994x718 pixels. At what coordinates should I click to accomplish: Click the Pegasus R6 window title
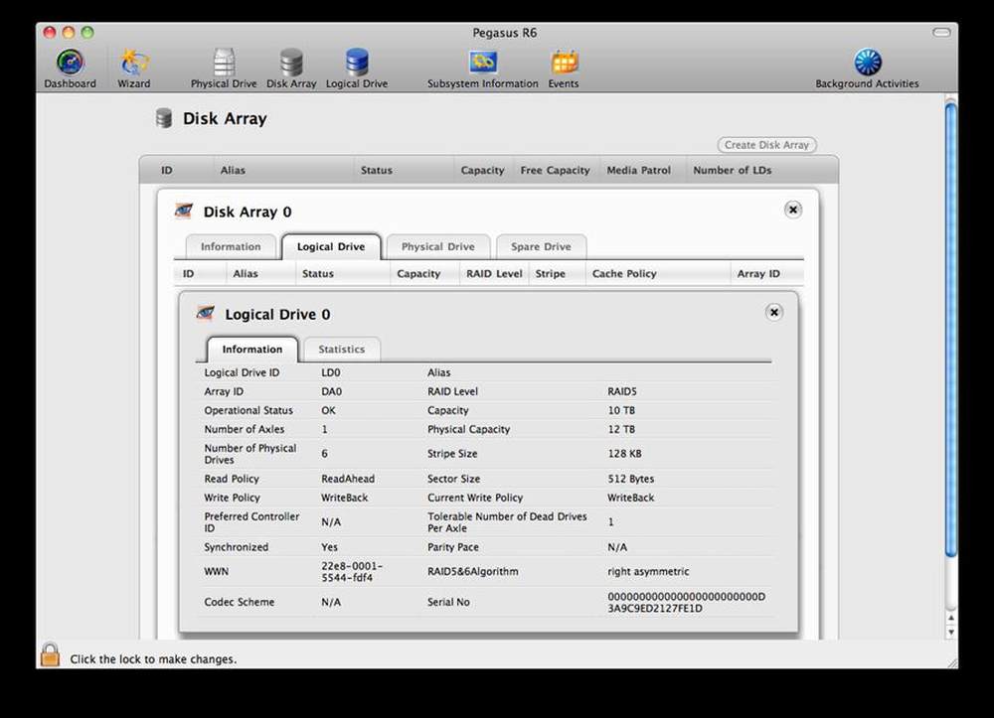click(505, 33)
